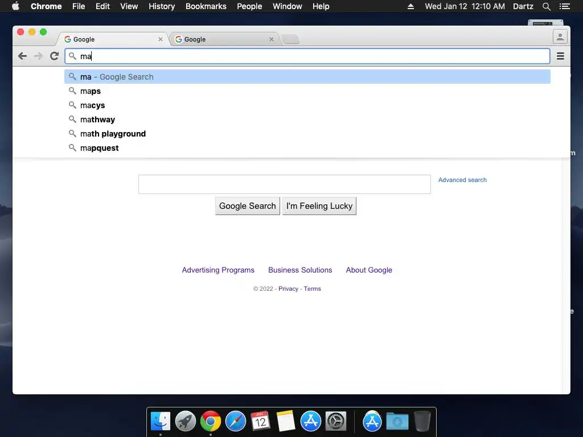The width and height of the screenshot is (583, 437).
Task: Go back using the back arrow
Action: (22, 56)
